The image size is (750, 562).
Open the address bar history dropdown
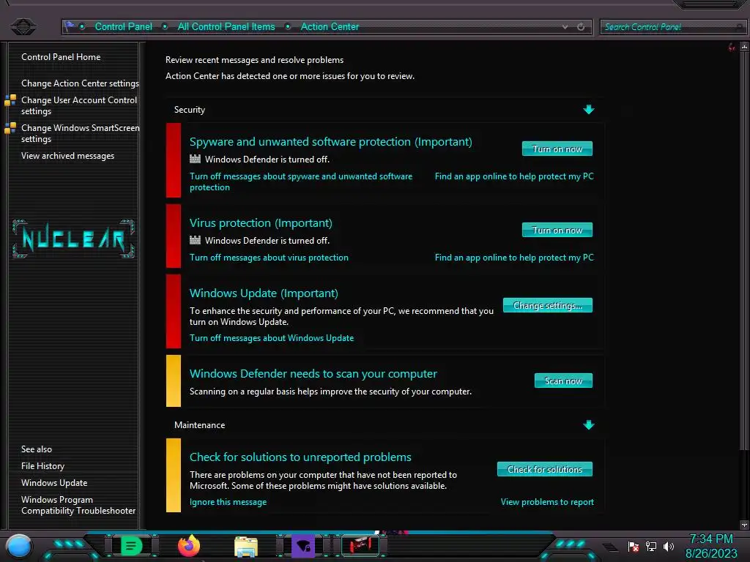click(565, 27)
